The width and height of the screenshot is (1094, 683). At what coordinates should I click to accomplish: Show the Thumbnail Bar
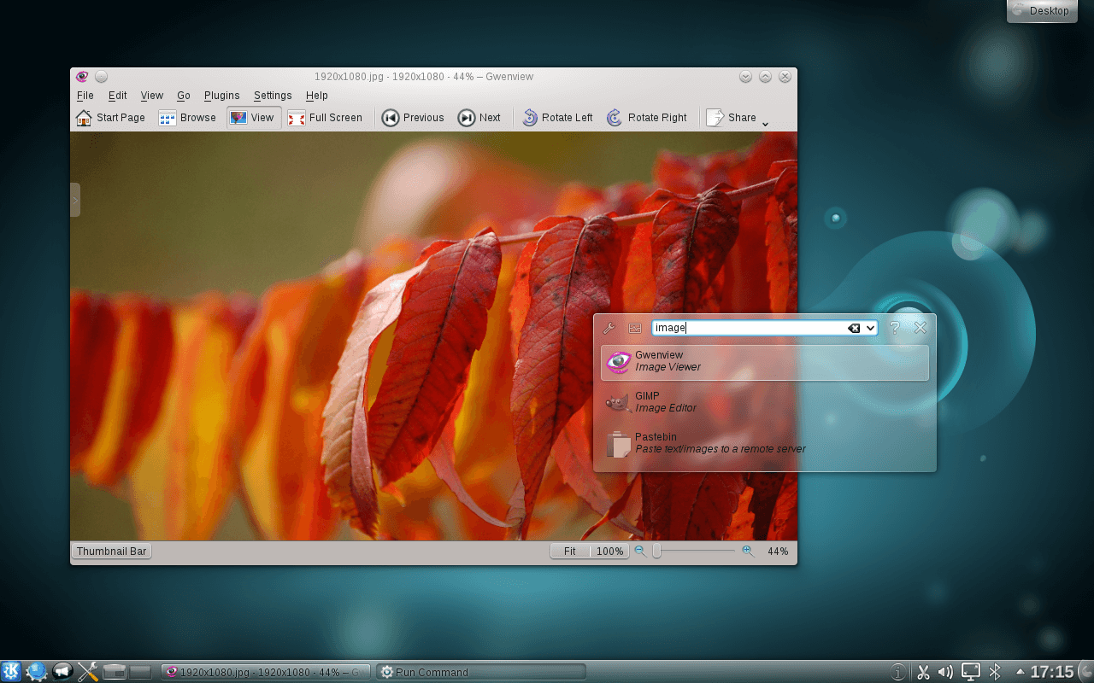pyautogui.click(x=111, y=551)
